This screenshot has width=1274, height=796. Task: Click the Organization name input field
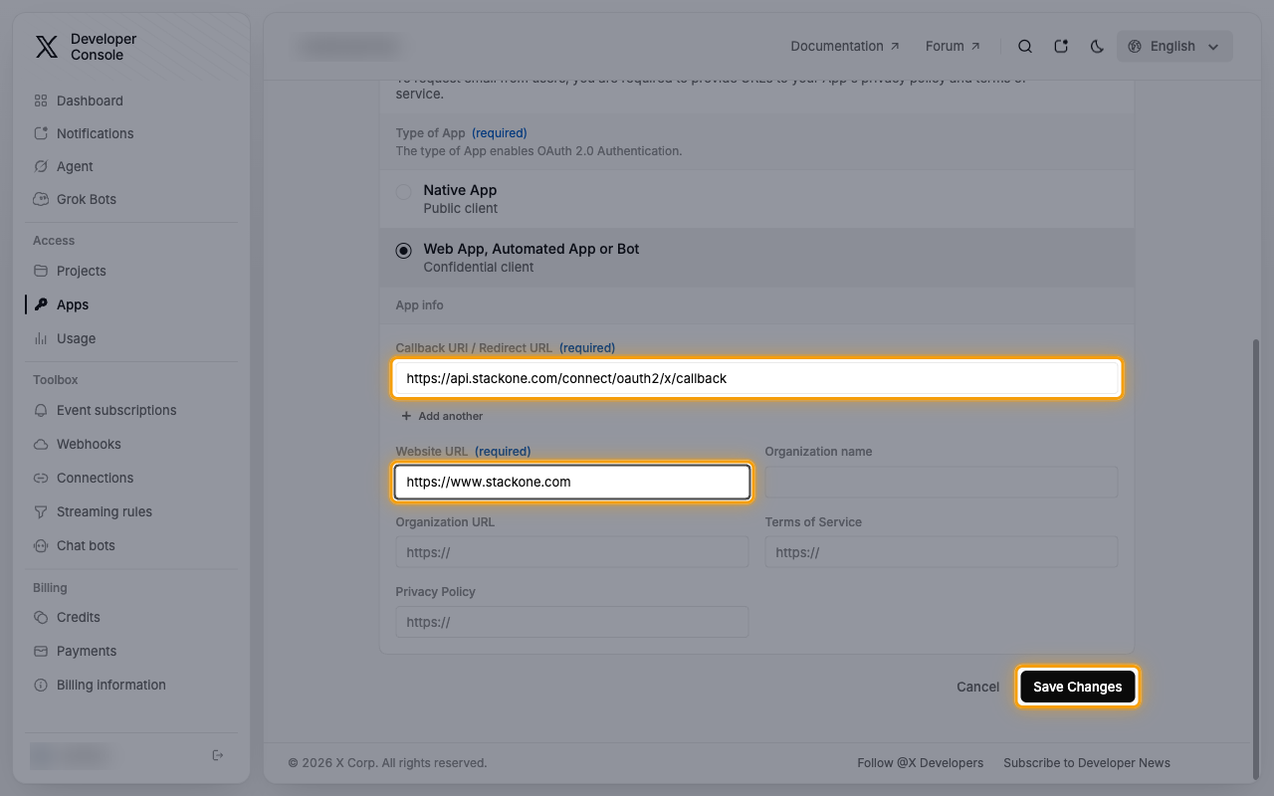tap(942, 482)
